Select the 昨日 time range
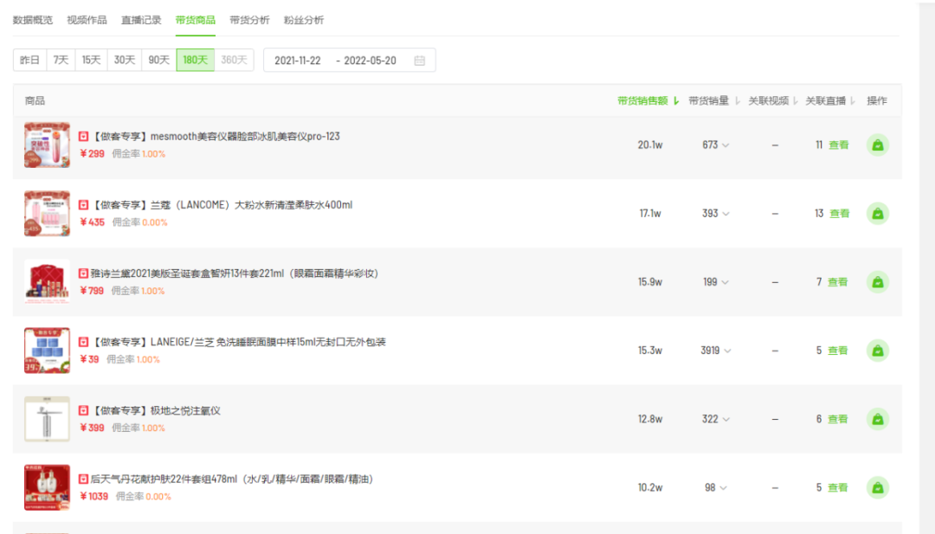935x534 pixels. (x=29, y=61)
